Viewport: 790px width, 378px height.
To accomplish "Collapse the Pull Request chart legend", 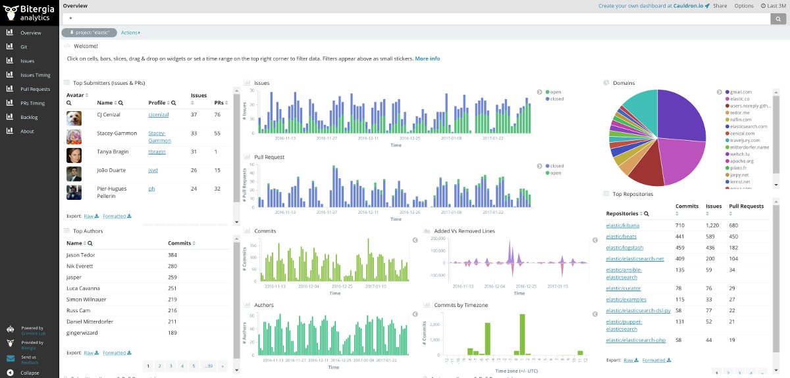I will 539,166.
